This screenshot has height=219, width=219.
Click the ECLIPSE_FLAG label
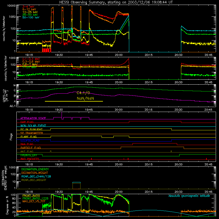30,140
